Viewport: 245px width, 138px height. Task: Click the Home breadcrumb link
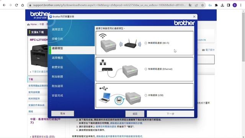33,25
